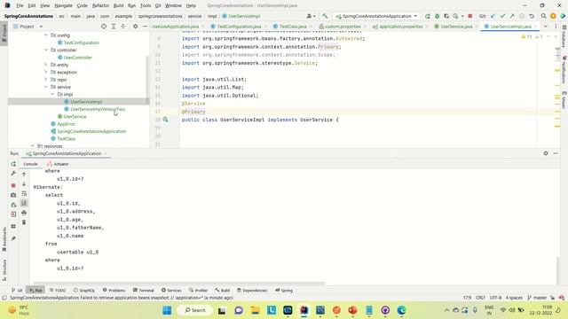Open Run panel settings gear
This screenshot has width=568, height=319.
546,153
